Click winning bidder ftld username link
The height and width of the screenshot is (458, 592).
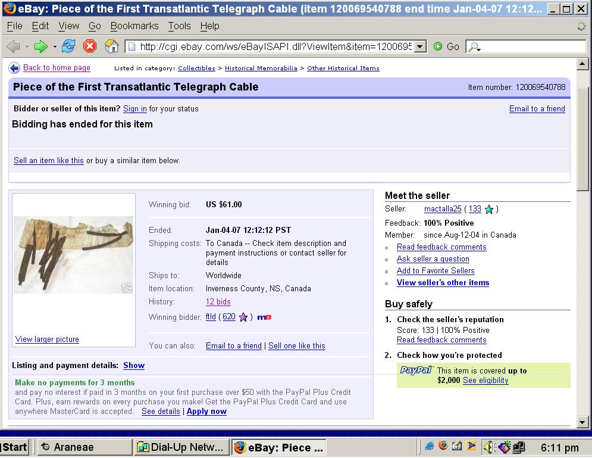[211, 317]
